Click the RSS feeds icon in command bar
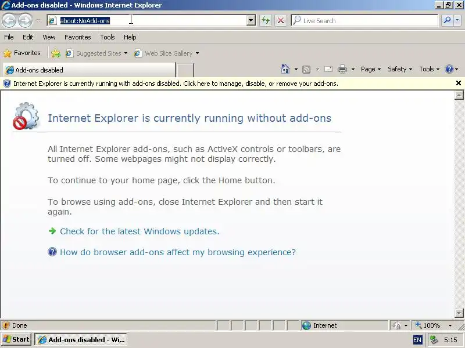The image size is (465, 348). point(306,69)
